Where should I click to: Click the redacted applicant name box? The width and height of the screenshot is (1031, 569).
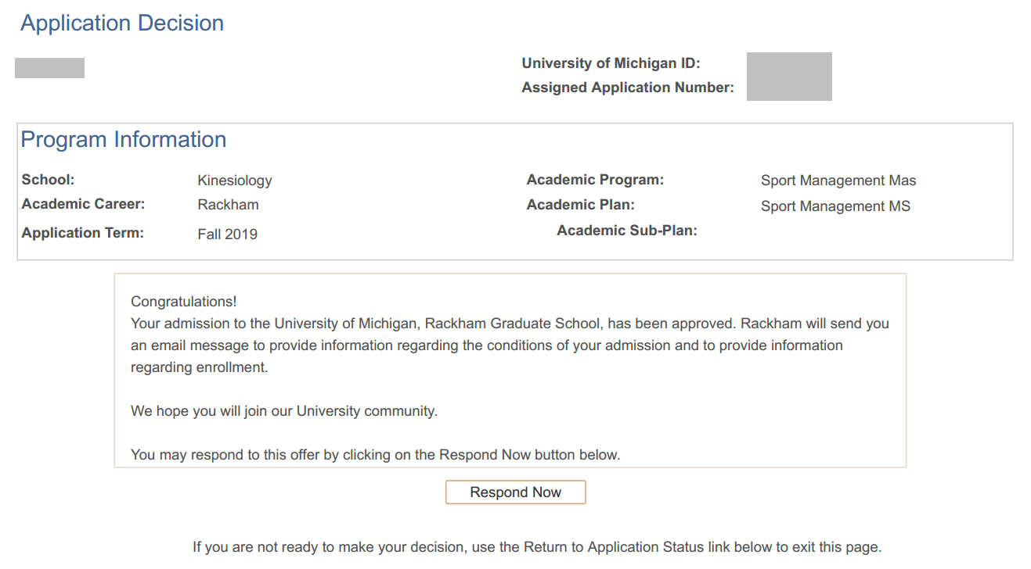pyautogui.click(x=49, y=68)
